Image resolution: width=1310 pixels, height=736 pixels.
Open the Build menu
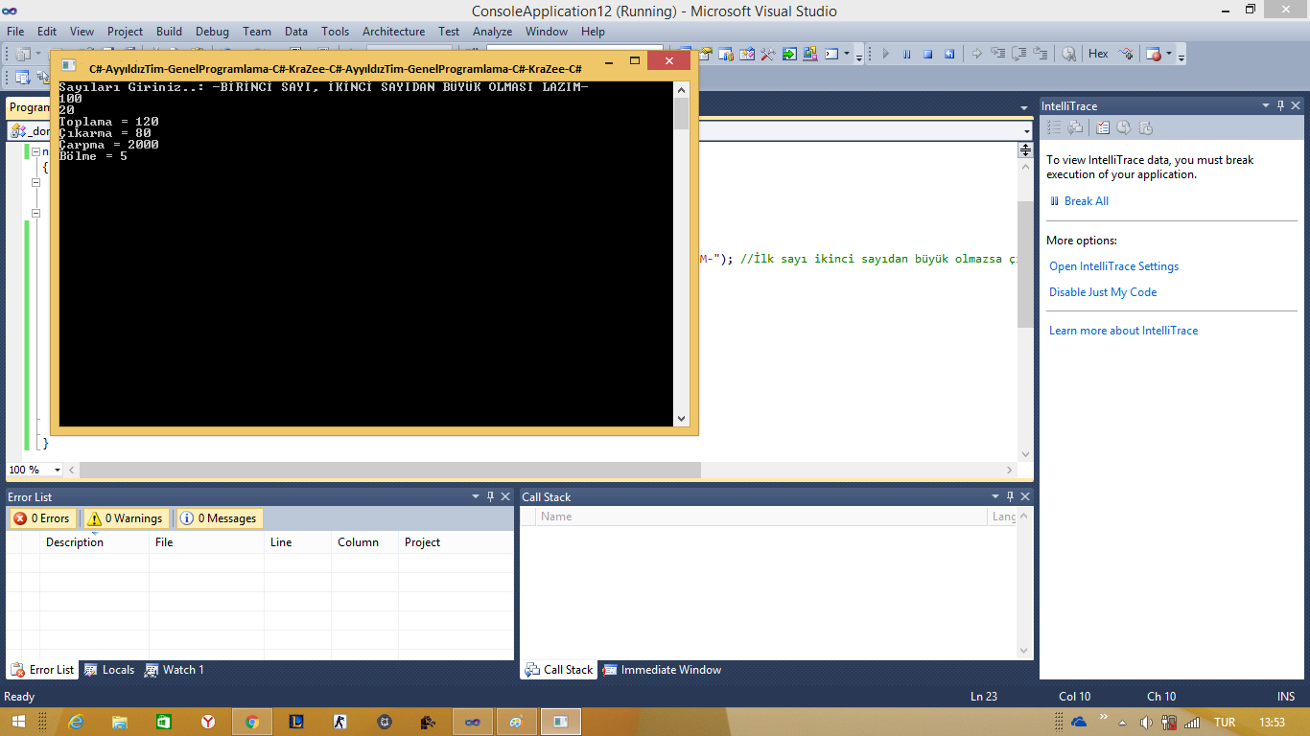[169, 31]
